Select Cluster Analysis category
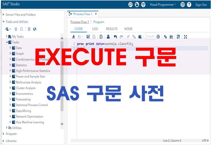This screenshot has height=145, width=211. pyautogui.click(x=26, y=88)
